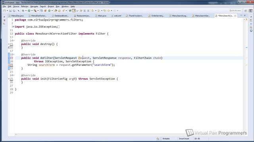Screen dimensions: 254x142
Task: Collapse the init method at line 24
Action: pyautogui.click(x=14, y=75)
